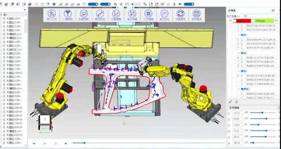The image size is (281, 149).
Task: Click the J1 joint angle slider
Action: point(263,112)
